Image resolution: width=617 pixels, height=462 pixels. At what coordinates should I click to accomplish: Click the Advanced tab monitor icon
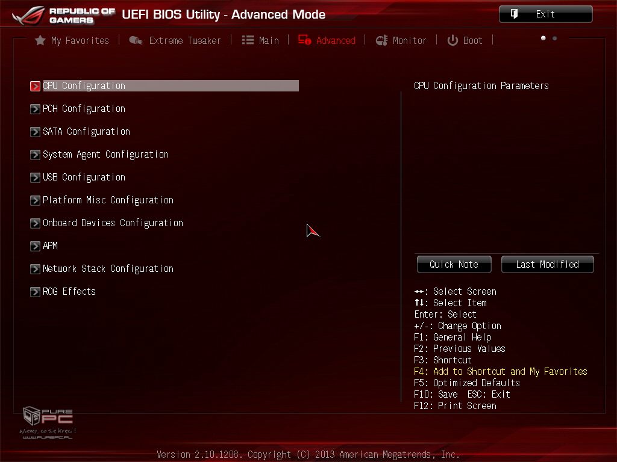click(x=304, y=40)
